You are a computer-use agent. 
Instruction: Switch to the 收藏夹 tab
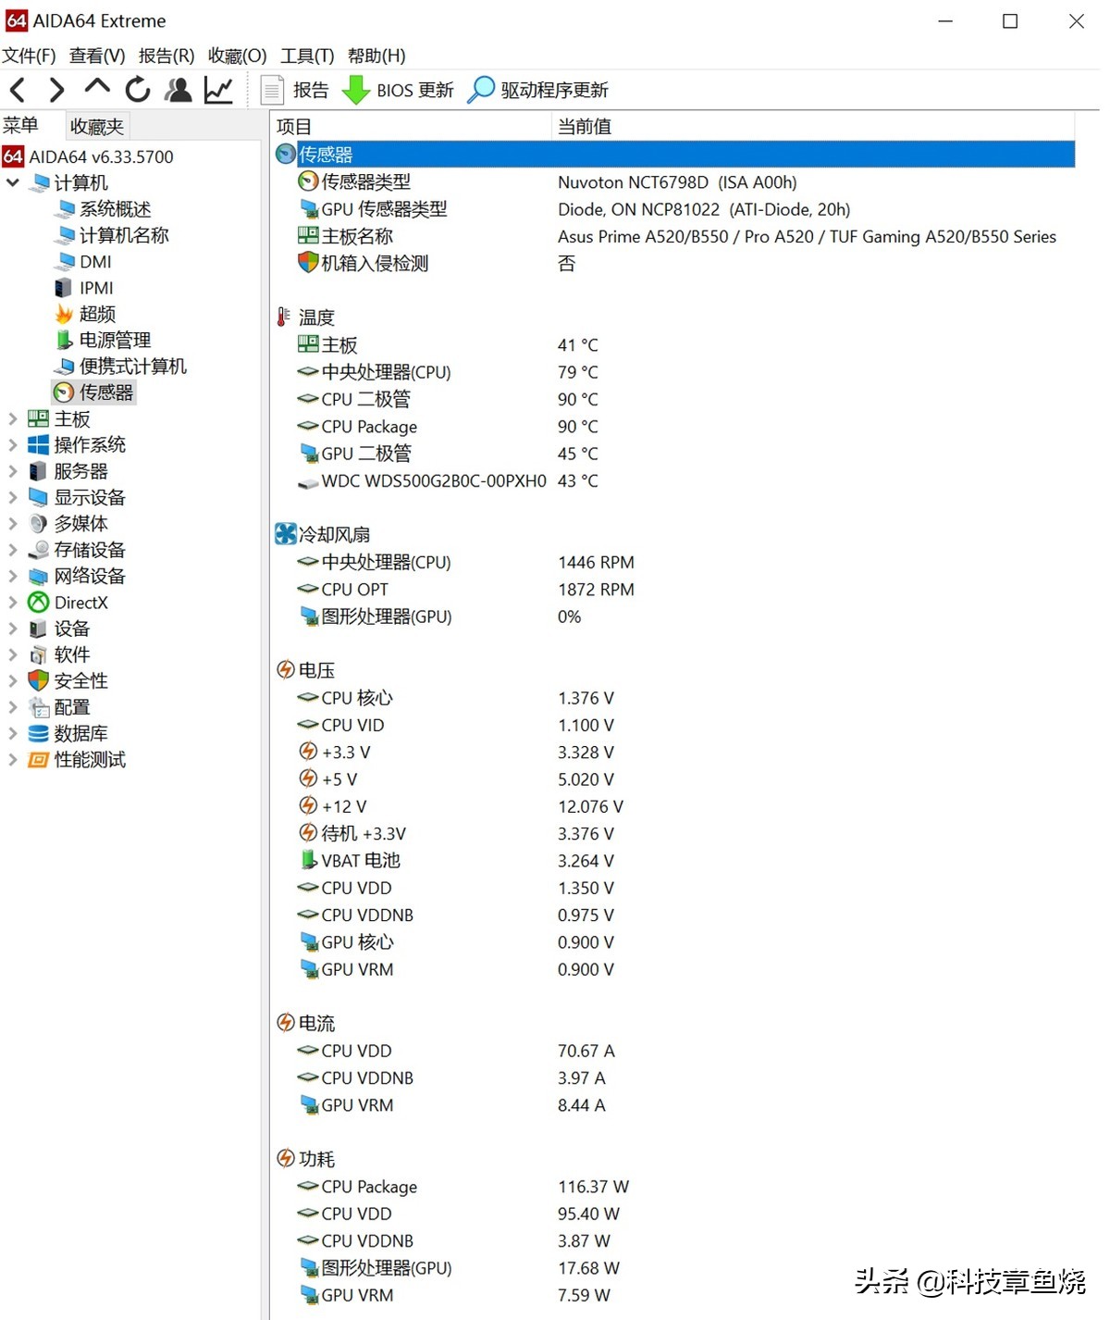coord(97,126)
